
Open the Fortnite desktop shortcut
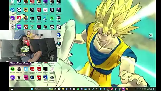click(x=26, y=69)
